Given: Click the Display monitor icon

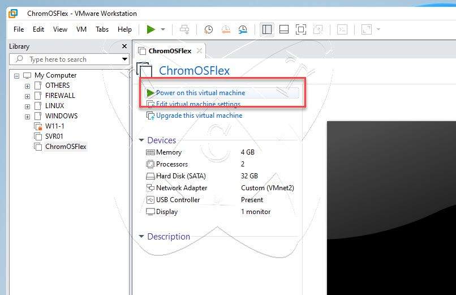Looking at the screenshot, I should tap(150, 212).
